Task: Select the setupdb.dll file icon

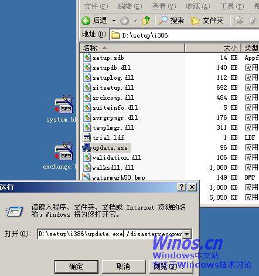Action: point(87,68)
